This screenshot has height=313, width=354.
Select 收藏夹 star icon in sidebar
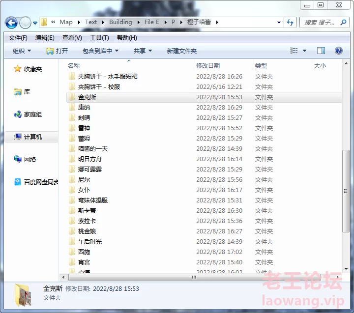click(17, 69)
